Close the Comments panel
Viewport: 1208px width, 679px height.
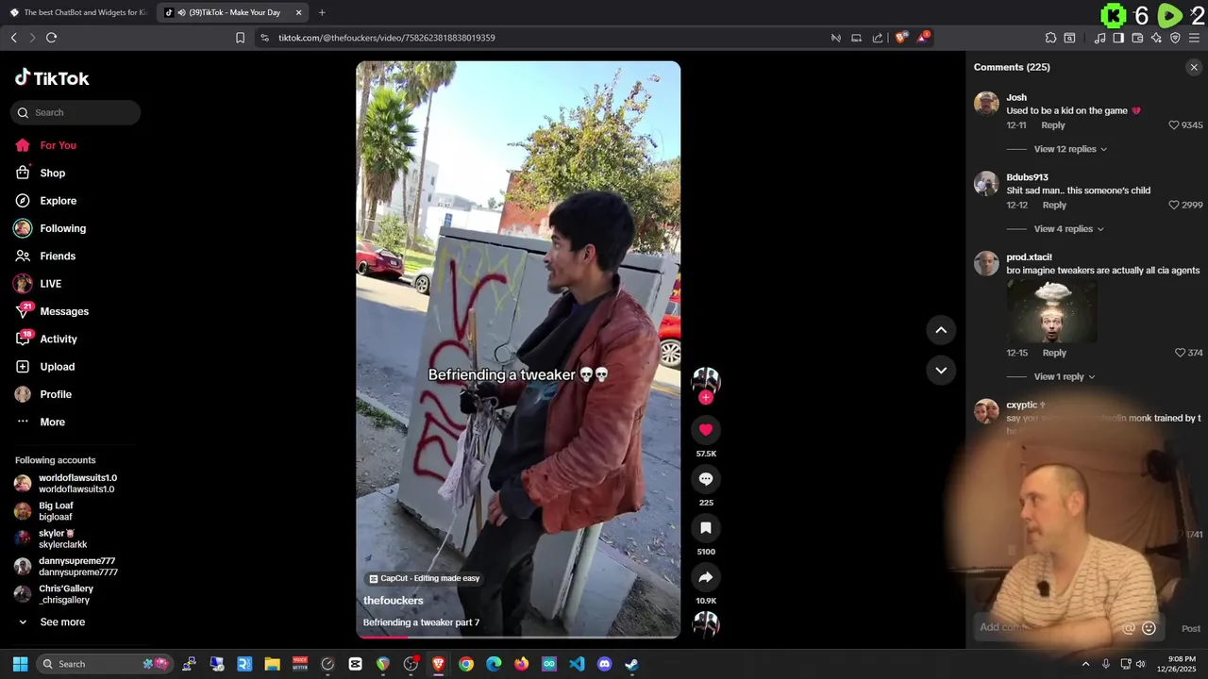[x=1194, y=67]
